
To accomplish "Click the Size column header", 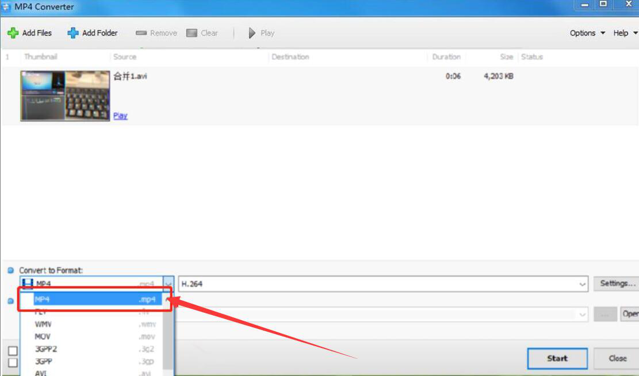I will (507, 56).
